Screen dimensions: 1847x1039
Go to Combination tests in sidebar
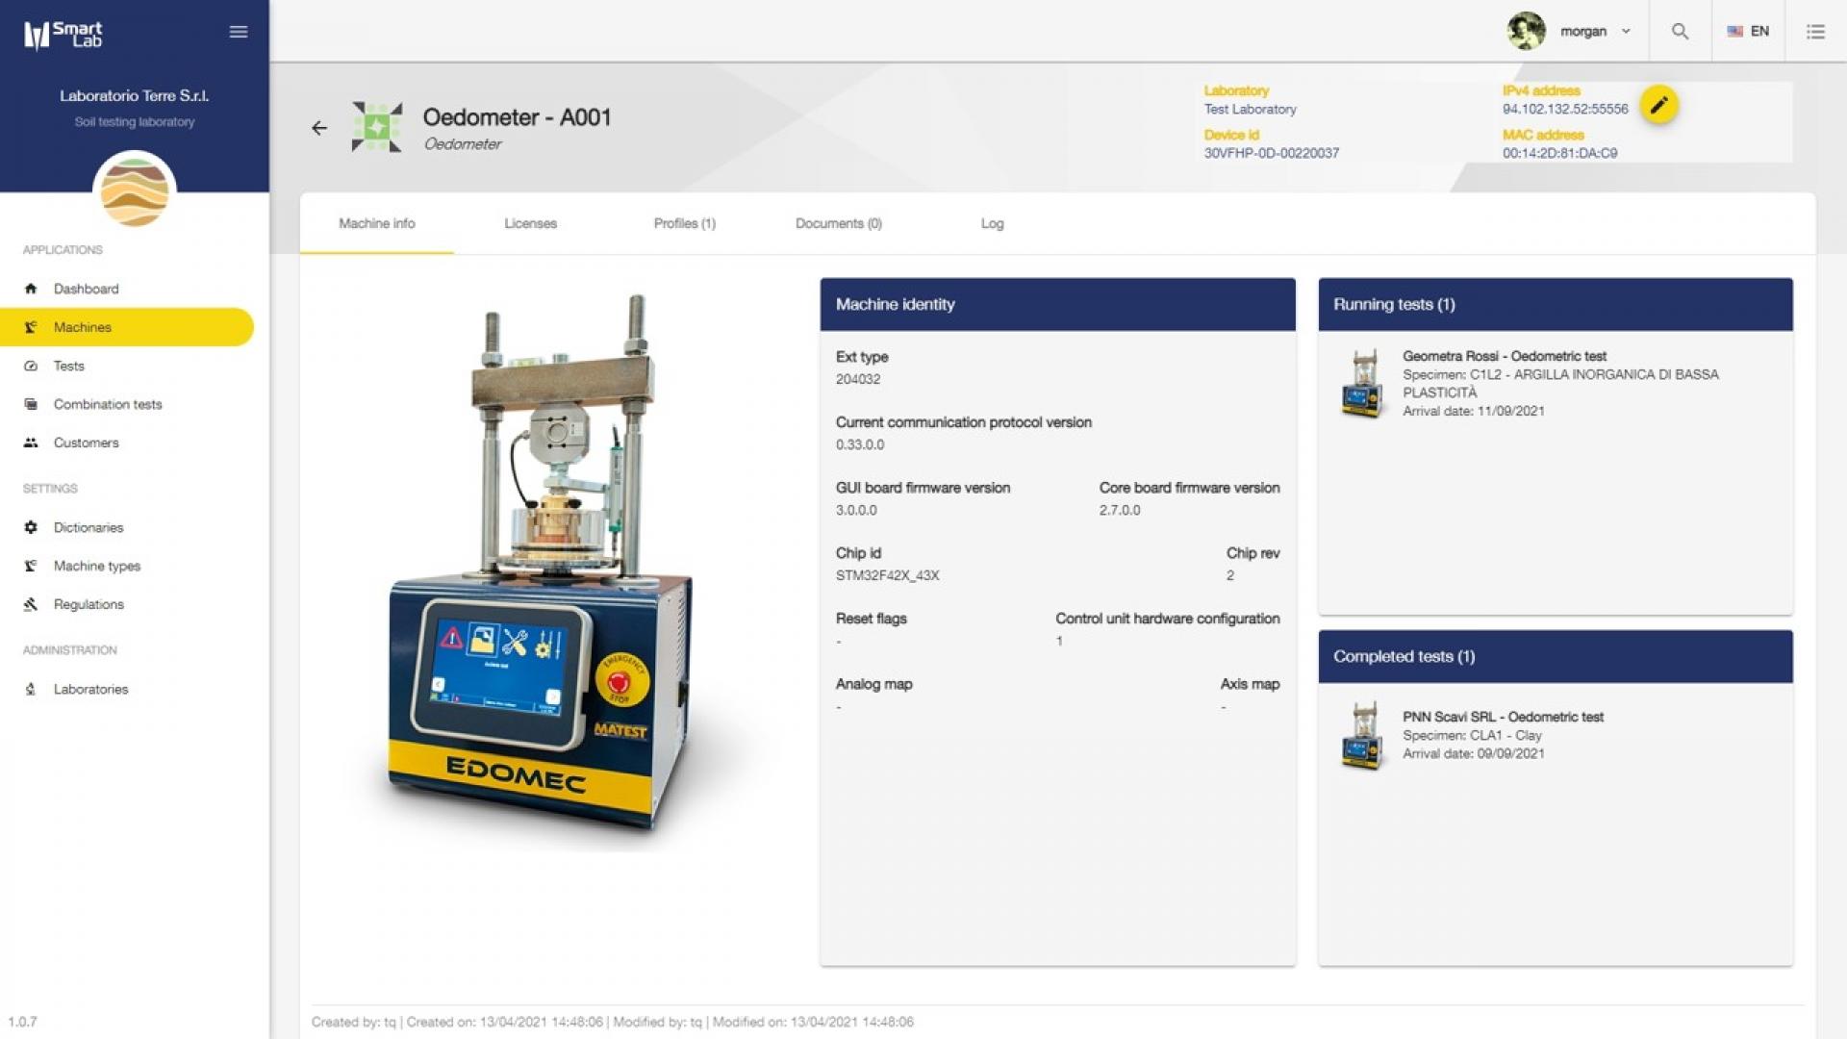pyautogui.click(x=108, y=404)
